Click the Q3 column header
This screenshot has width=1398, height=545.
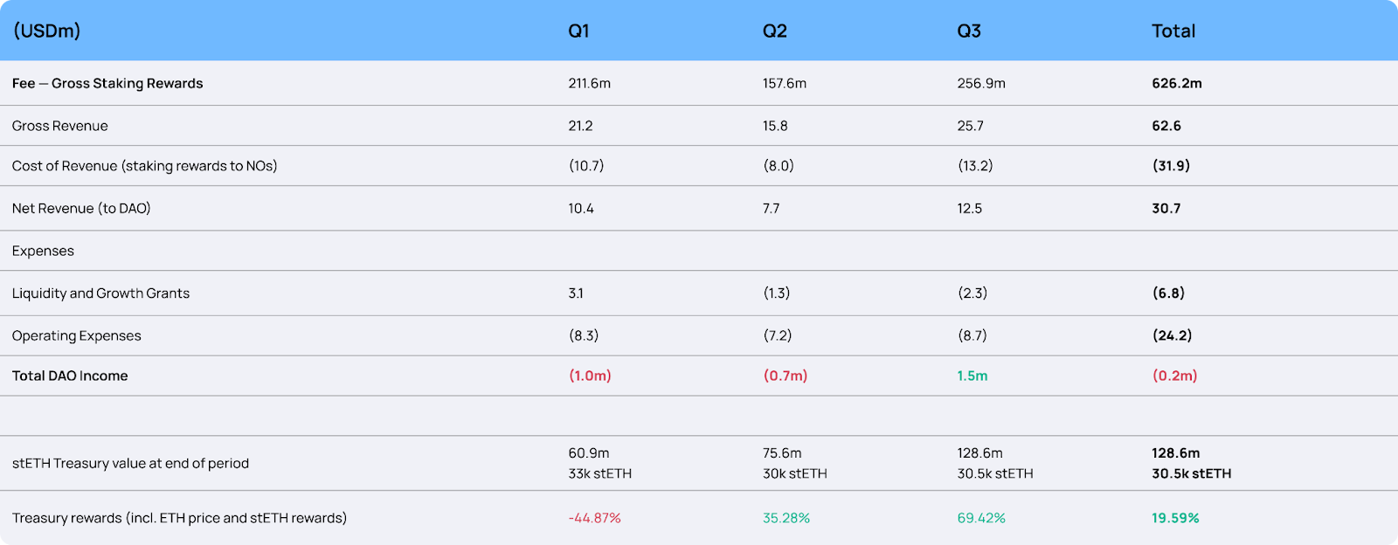[969, 31]
